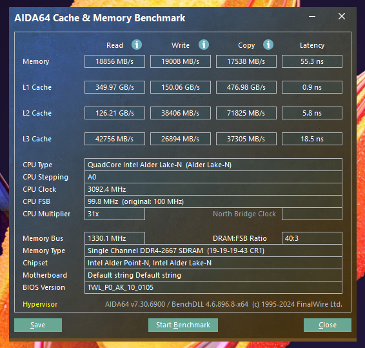Click the Write info icon
Image resolution: width=365 pixels, height=348 pixels.
pyautogui.click(x=204, y=45)
